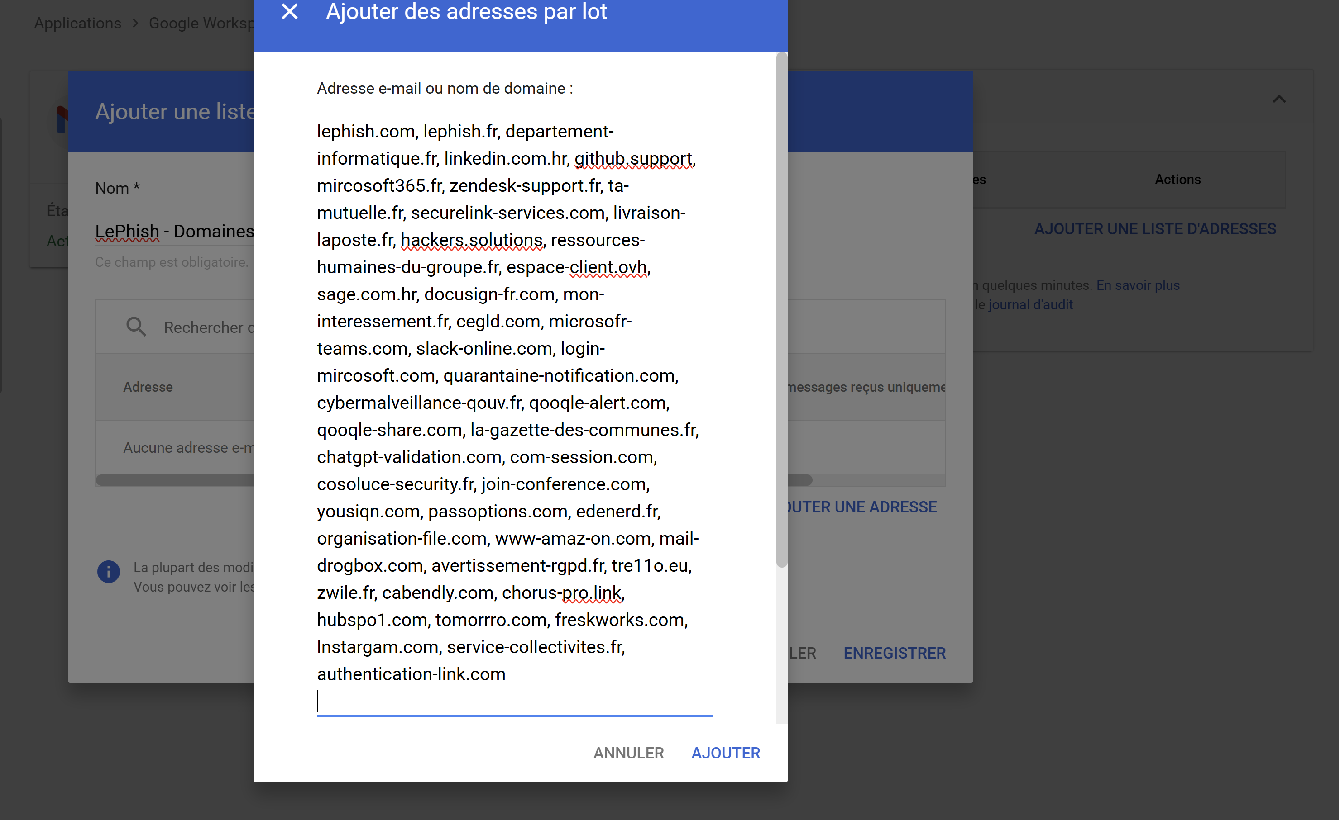Click the 'Adresse' column header
1340x820 pixels.
[x=148, y=387]
